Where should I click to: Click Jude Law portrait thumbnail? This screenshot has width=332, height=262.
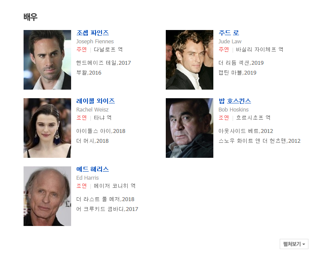[x=189, y=60]
